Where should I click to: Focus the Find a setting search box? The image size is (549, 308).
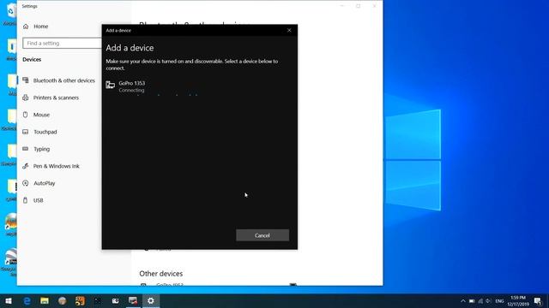pyautogui.click(x=62, y=43)
